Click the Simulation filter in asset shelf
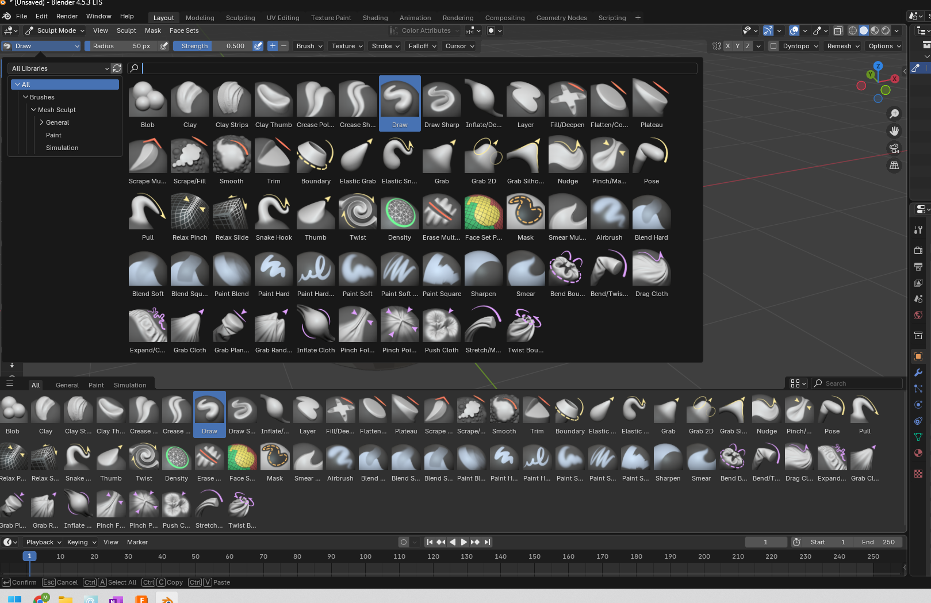This screenshot has width=931, height=603. point(130,385)
